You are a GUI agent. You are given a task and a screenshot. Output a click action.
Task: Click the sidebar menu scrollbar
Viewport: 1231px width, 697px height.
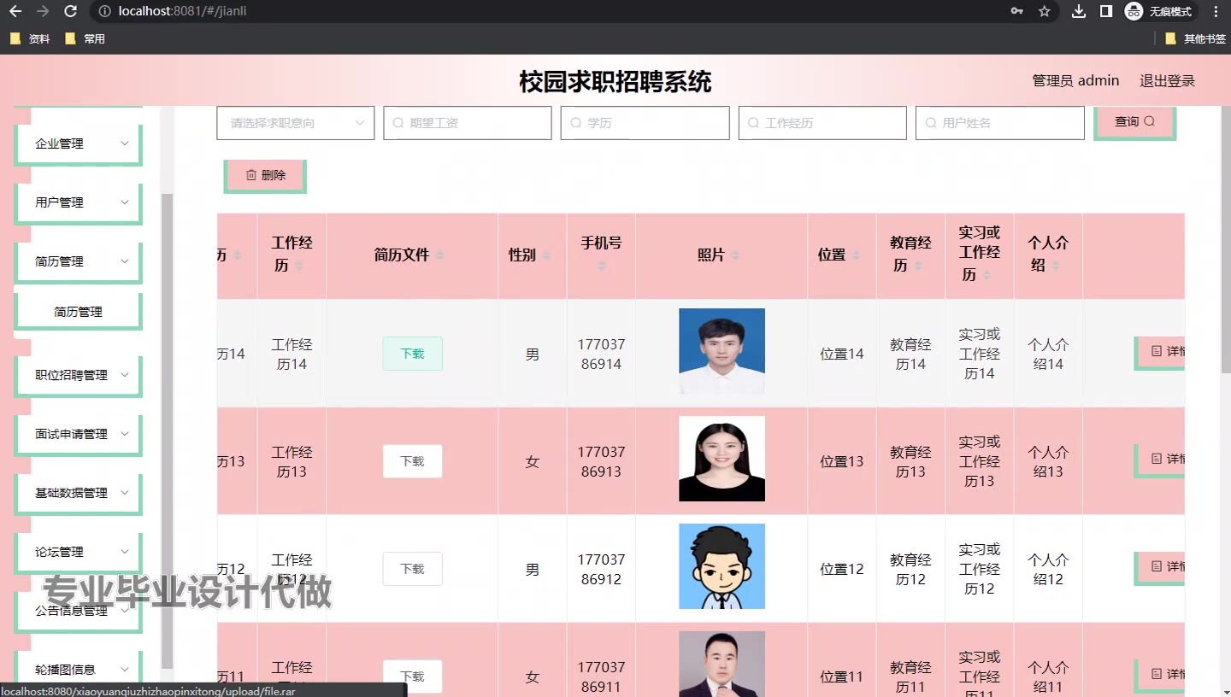point(168,431)
